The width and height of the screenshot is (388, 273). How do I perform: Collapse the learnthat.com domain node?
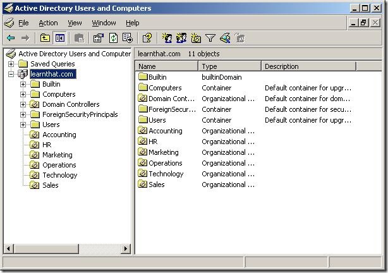(11, 74)
